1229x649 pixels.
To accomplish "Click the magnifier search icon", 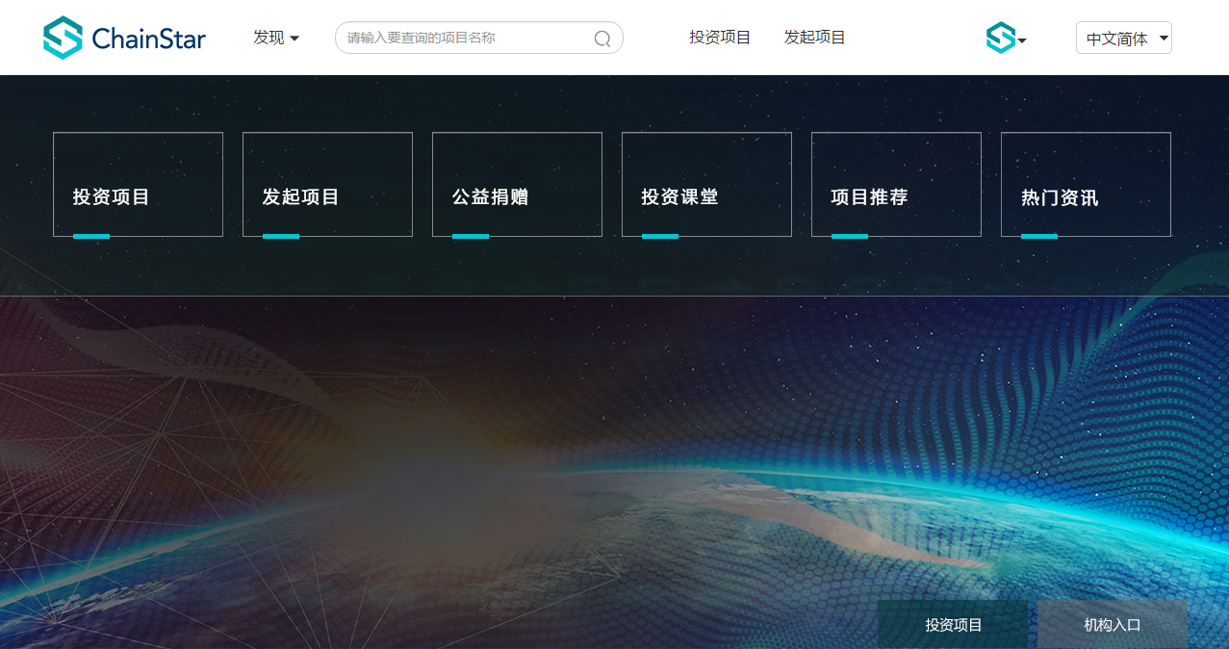I will (602, 39).
